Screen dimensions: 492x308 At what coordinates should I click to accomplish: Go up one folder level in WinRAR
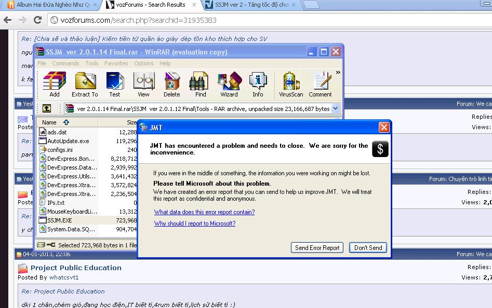[47, 108]
